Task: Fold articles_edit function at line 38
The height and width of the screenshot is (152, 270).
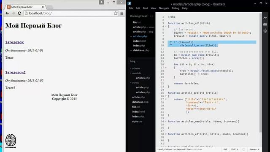Action: 166,134
